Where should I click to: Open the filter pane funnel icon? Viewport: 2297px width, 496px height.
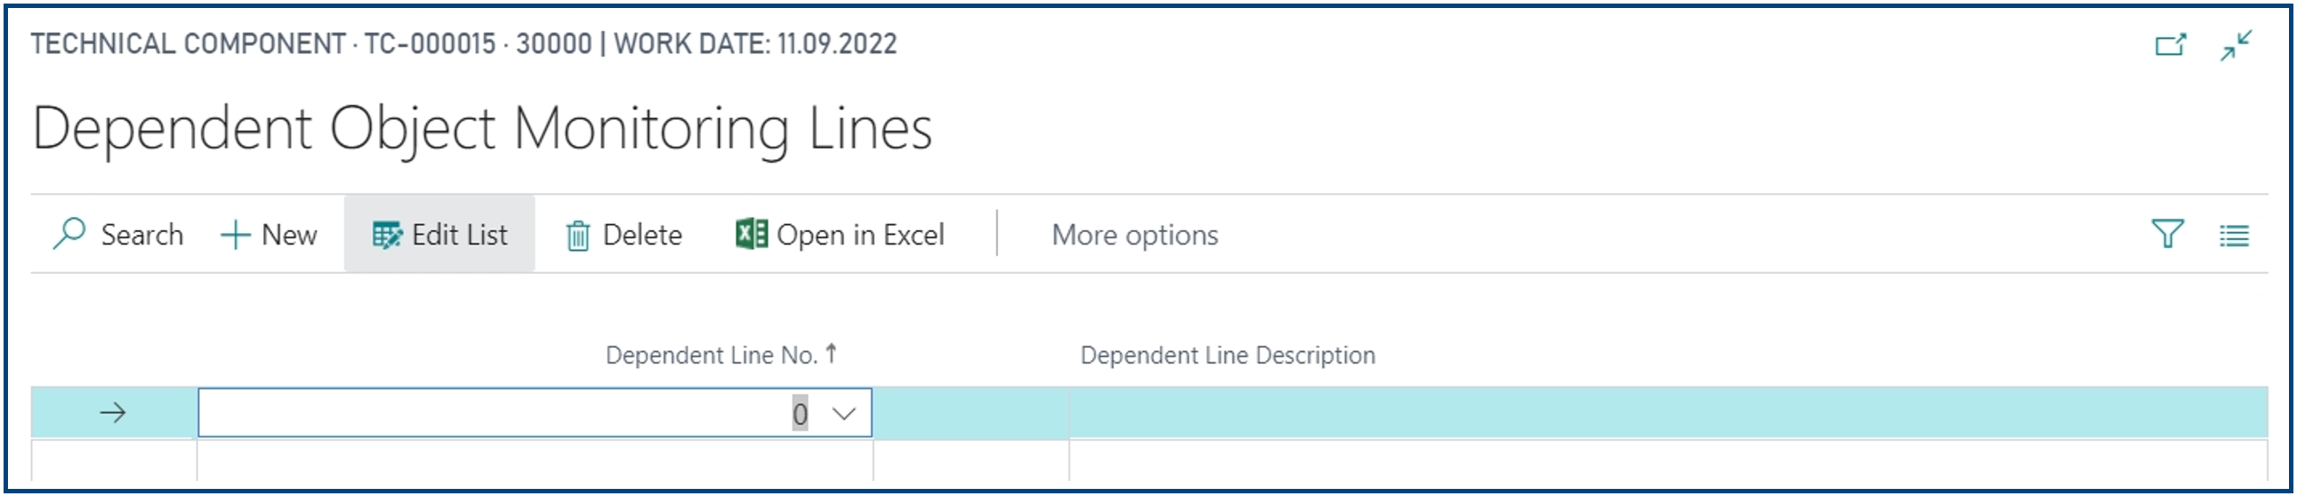tap(2167, 234)
